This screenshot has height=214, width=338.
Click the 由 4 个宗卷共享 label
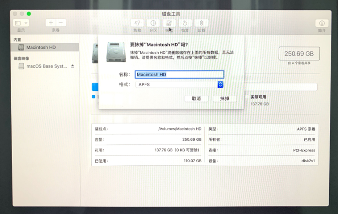point(299,63)
